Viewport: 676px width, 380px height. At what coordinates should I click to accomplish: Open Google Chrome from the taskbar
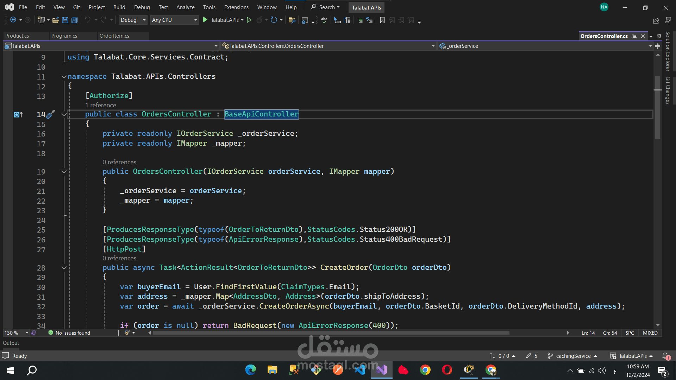click(425, 370)
